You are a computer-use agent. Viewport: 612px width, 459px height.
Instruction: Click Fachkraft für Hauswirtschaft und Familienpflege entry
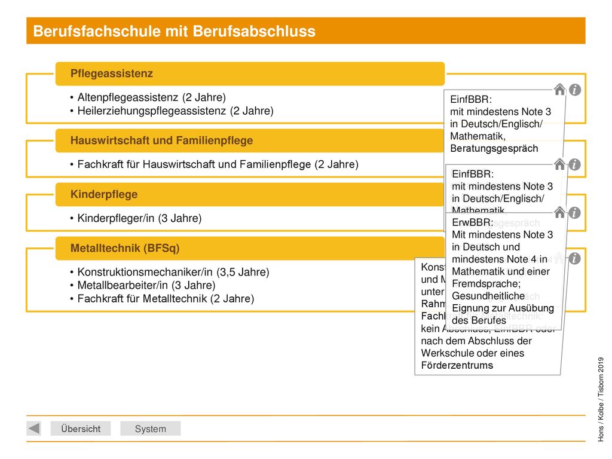point(218,164)
